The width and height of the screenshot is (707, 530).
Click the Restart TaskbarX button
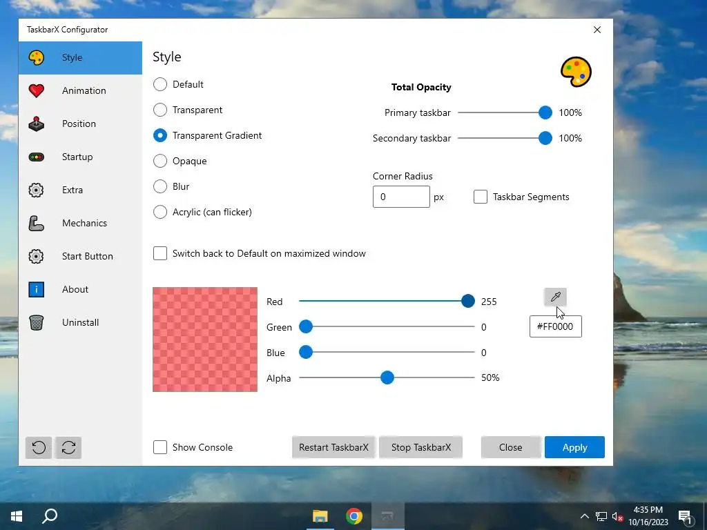(x=333, y=447)
